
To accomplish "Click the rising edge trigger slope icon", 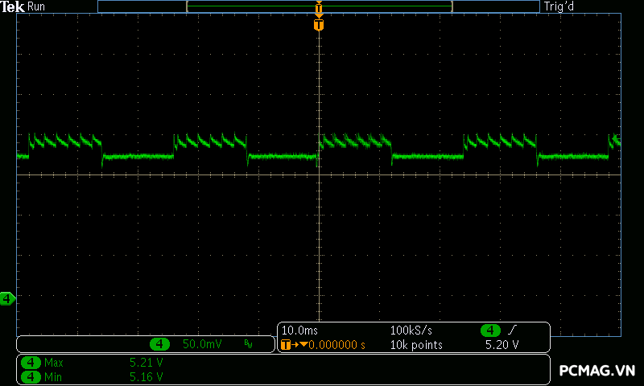I will point(514,331).
